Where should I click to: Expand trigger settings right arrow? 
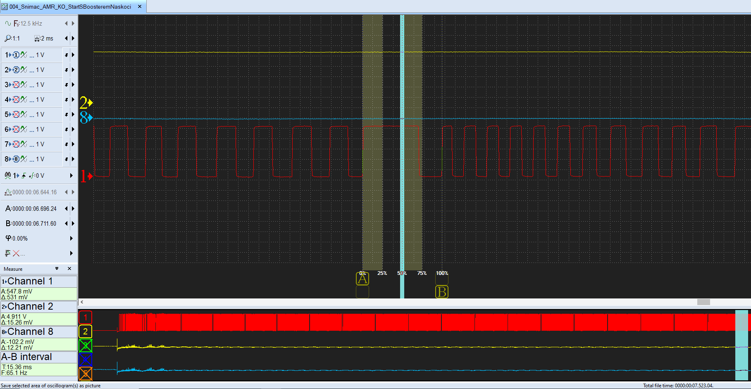[x=72, y=176]
